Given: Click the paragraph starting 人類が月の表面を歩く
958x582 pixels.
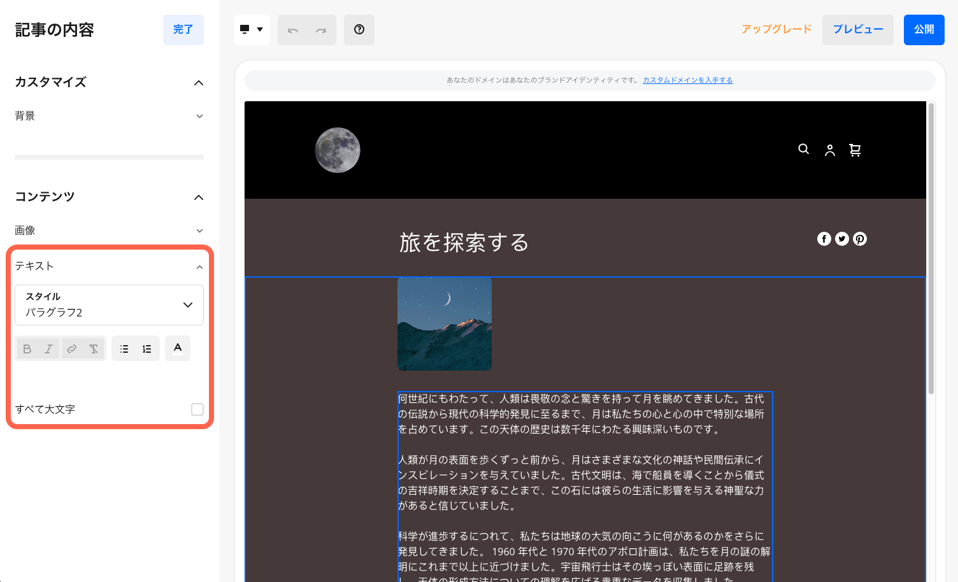Looking at the screenshot, I should [581, 483].
